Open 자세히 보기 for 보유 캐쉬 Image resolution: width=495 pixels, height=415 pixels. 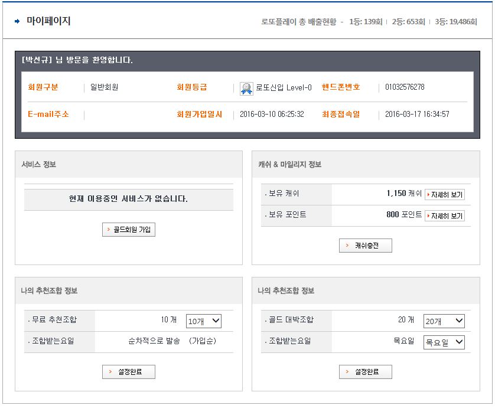pos(444,195)
